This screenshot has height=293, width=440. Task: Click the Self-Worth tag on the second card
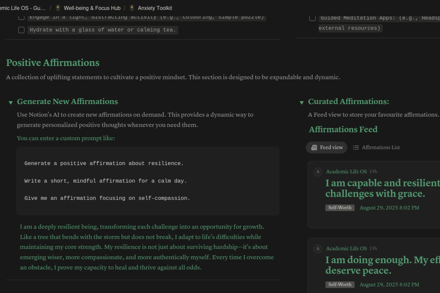(x=340, y=285)
